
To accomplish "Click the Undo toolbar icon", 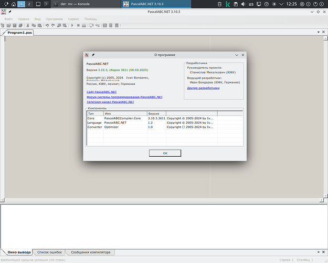I will click(47, 25).
